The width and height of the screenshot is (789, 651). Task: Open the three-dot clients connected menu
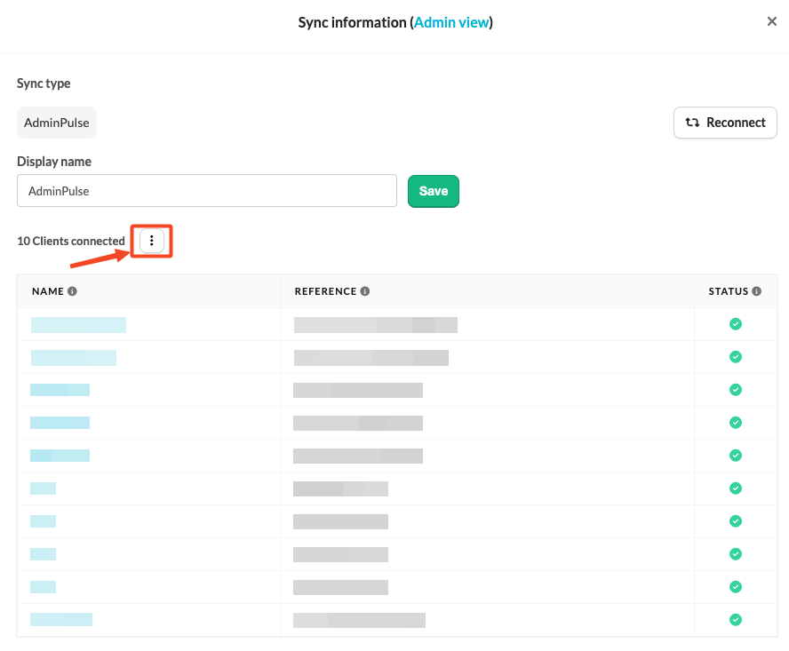coord(151,241)
